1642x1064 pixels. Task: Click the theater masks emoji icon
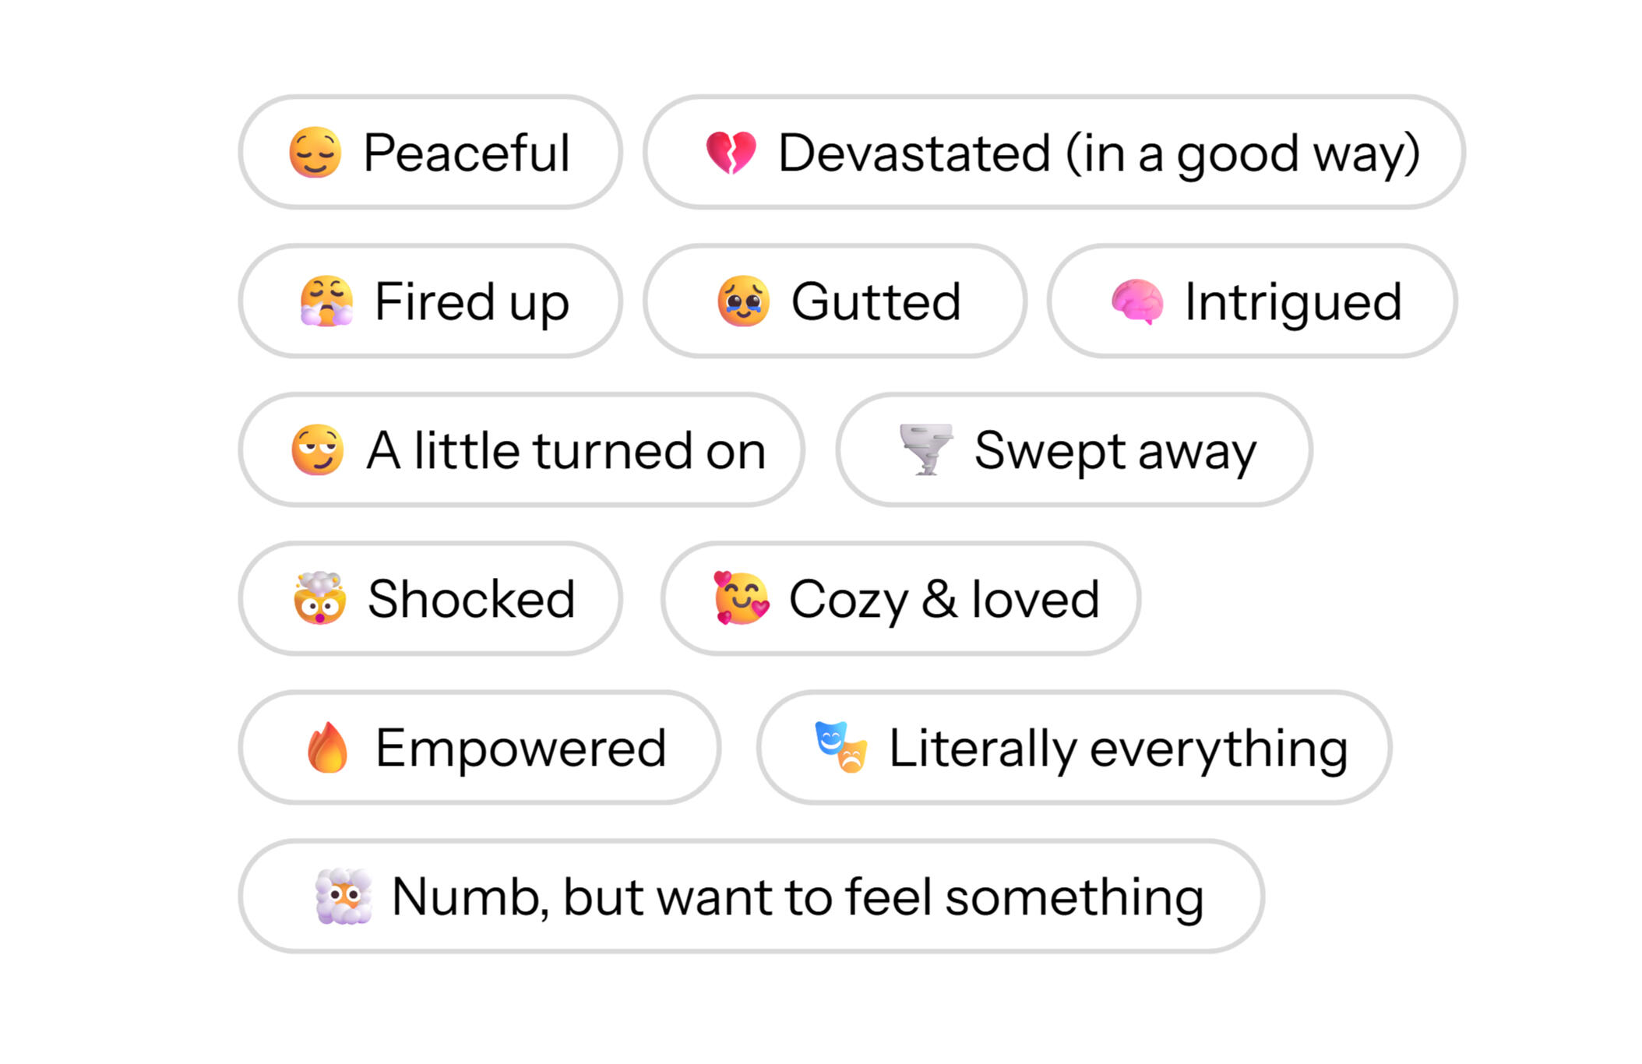click(840, 747)
